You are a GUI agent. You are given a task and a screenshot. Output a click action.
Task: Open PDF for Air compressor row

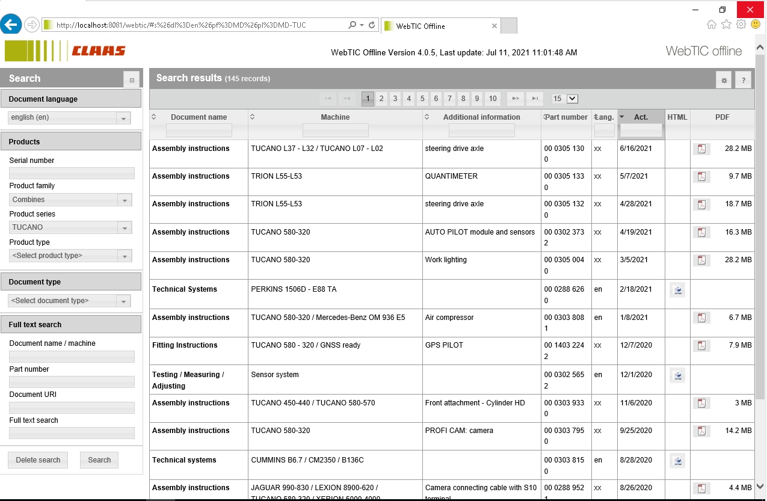701,318
